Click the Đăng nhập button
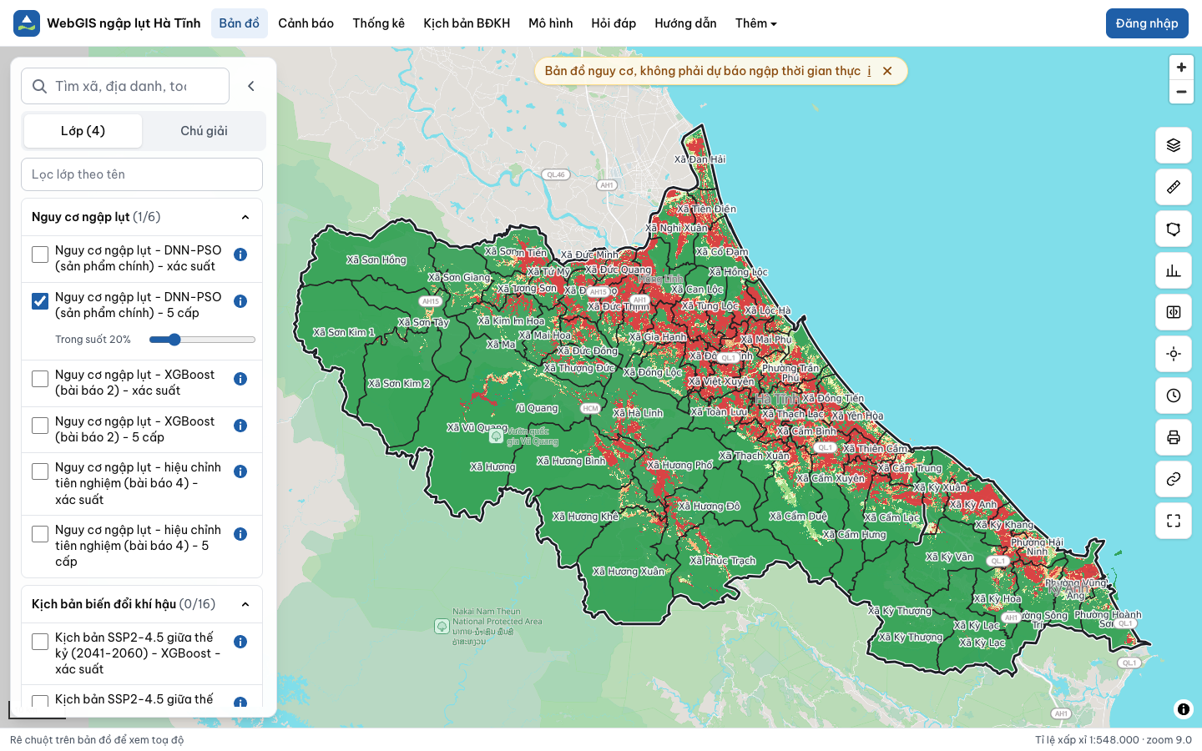The width and height of the screenshot is (1202, 751). (1147, 23)
